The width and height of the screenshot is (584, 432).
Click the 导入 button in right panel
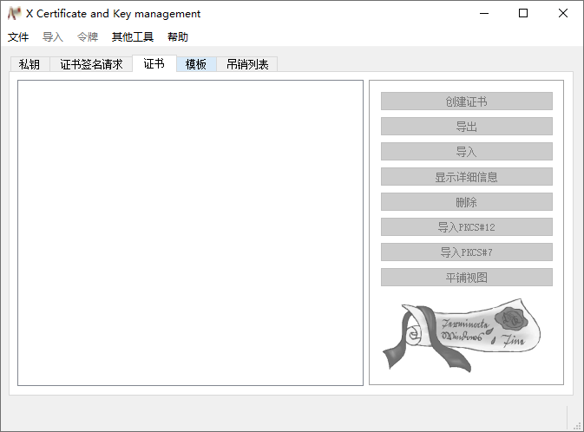point(466,152)
